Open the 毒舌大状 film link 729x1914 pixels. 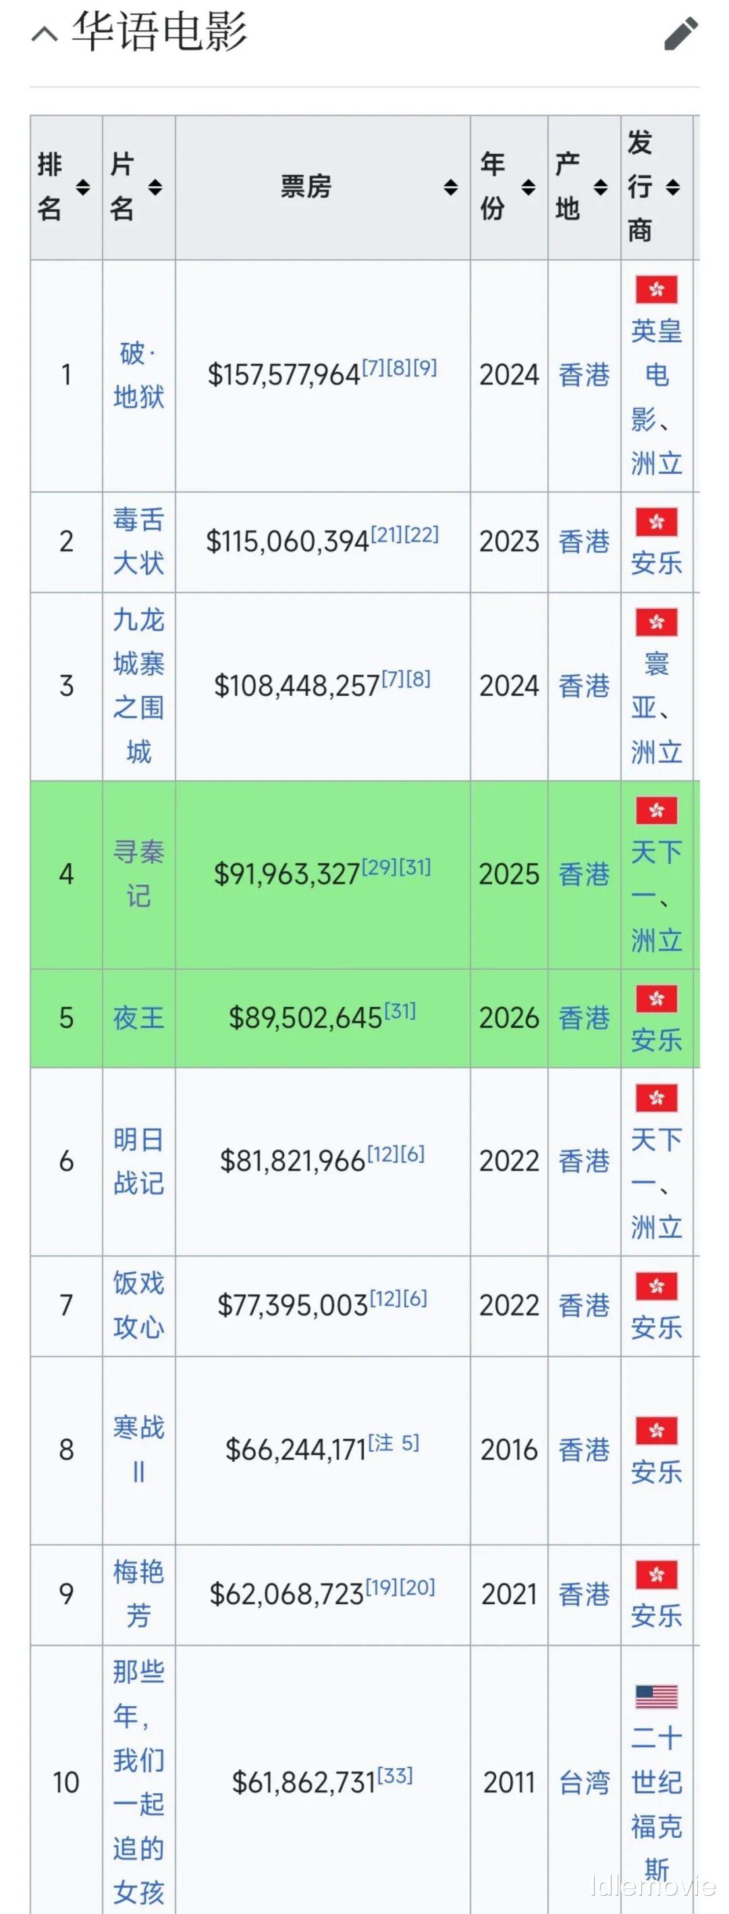point(138,541)
